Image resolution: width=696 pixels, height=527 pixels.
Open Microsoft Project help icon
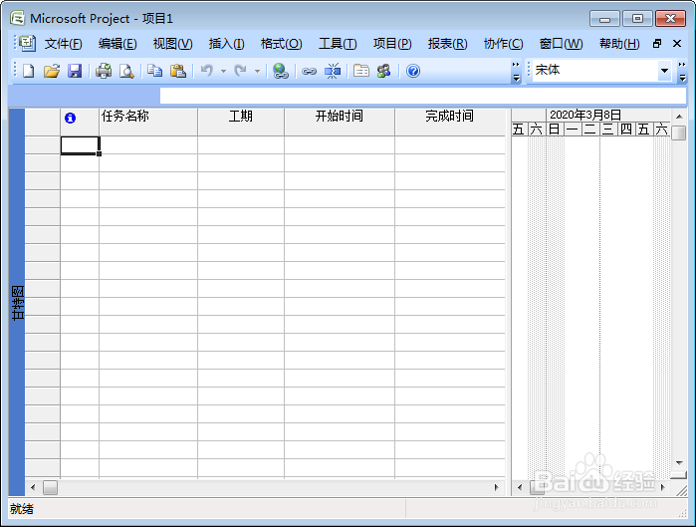click(413, 71)
